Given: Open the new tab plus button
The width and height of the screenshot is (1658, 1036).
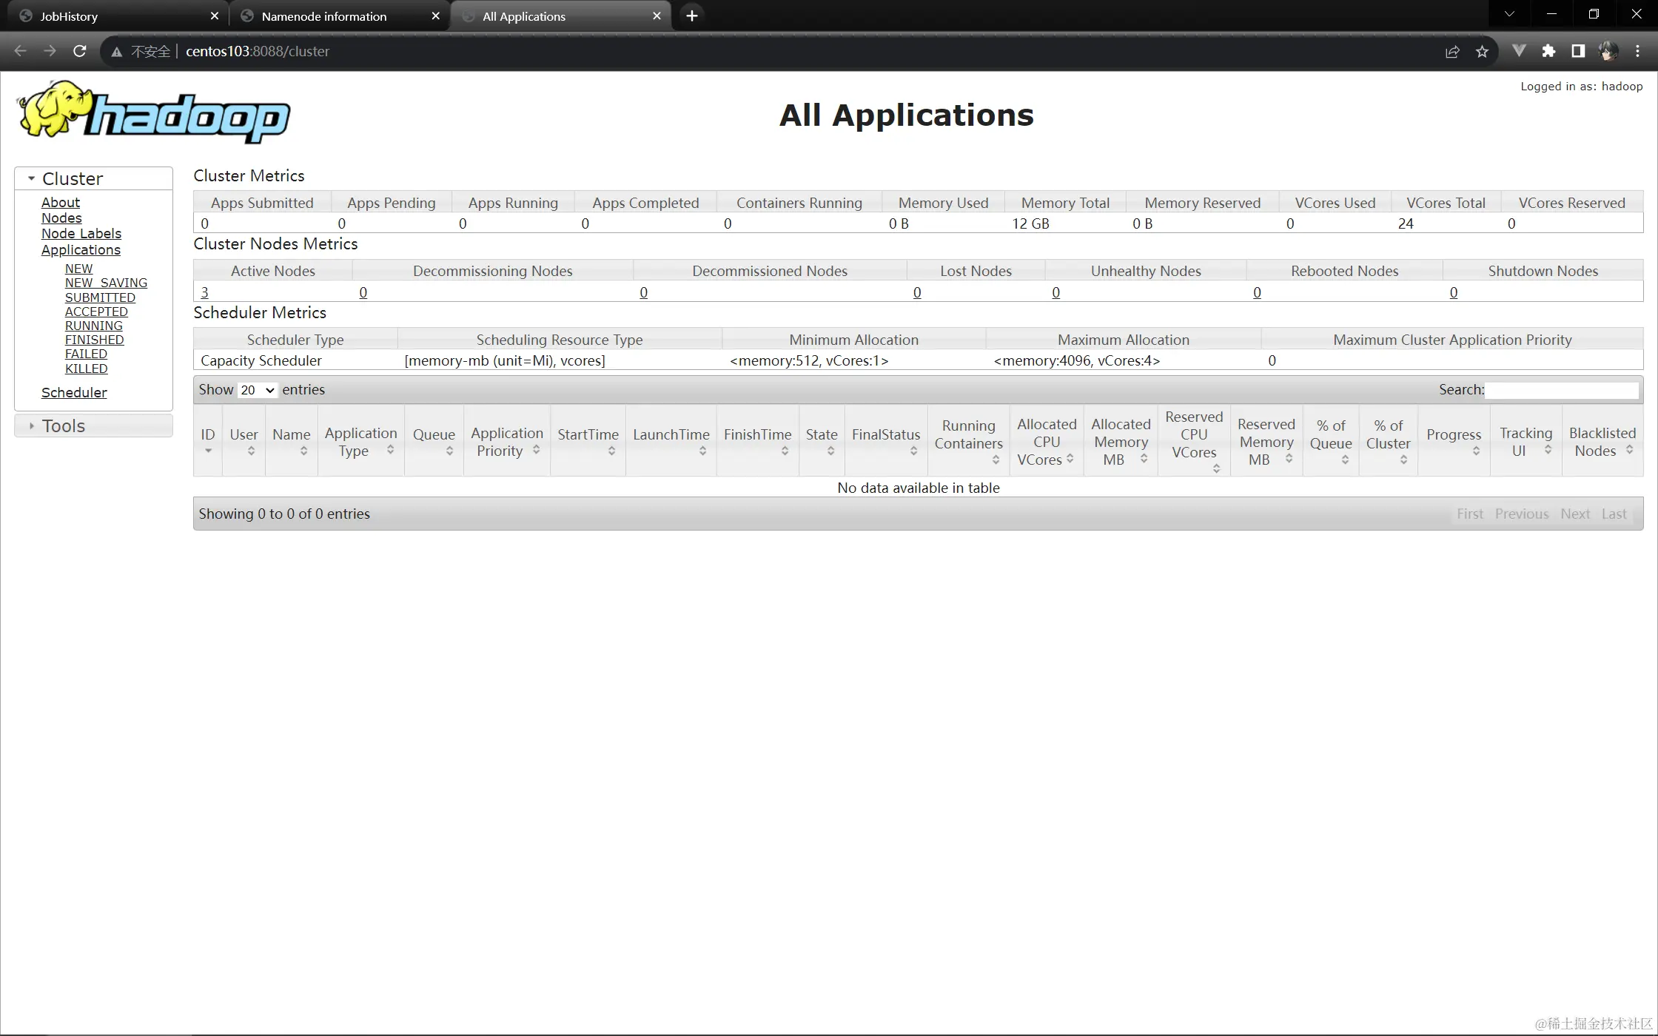Looking at the screenshot, I should [x=692, y=16].
